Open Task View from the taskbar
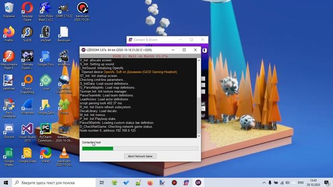Image resolution: width=333 pixels, height=187 pixels. coord(102,182)
